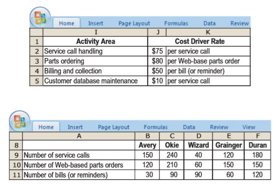Select row 5 header
The height and width of the screenshot is (184, 278).
(x=37, y=81)
